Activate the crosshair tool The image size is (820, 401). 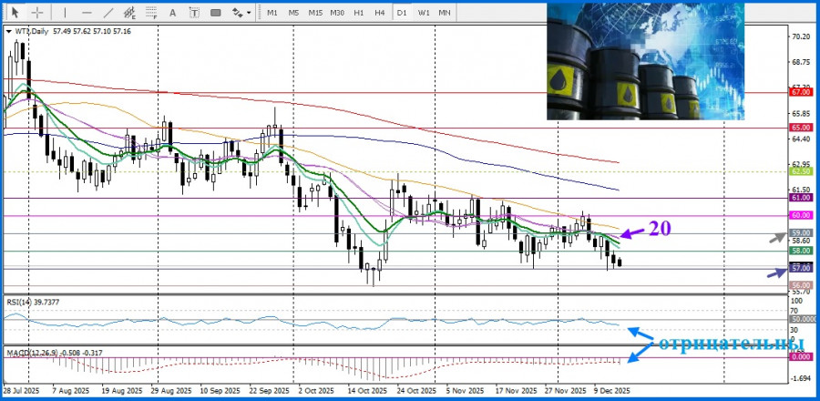tap(36, 12)
